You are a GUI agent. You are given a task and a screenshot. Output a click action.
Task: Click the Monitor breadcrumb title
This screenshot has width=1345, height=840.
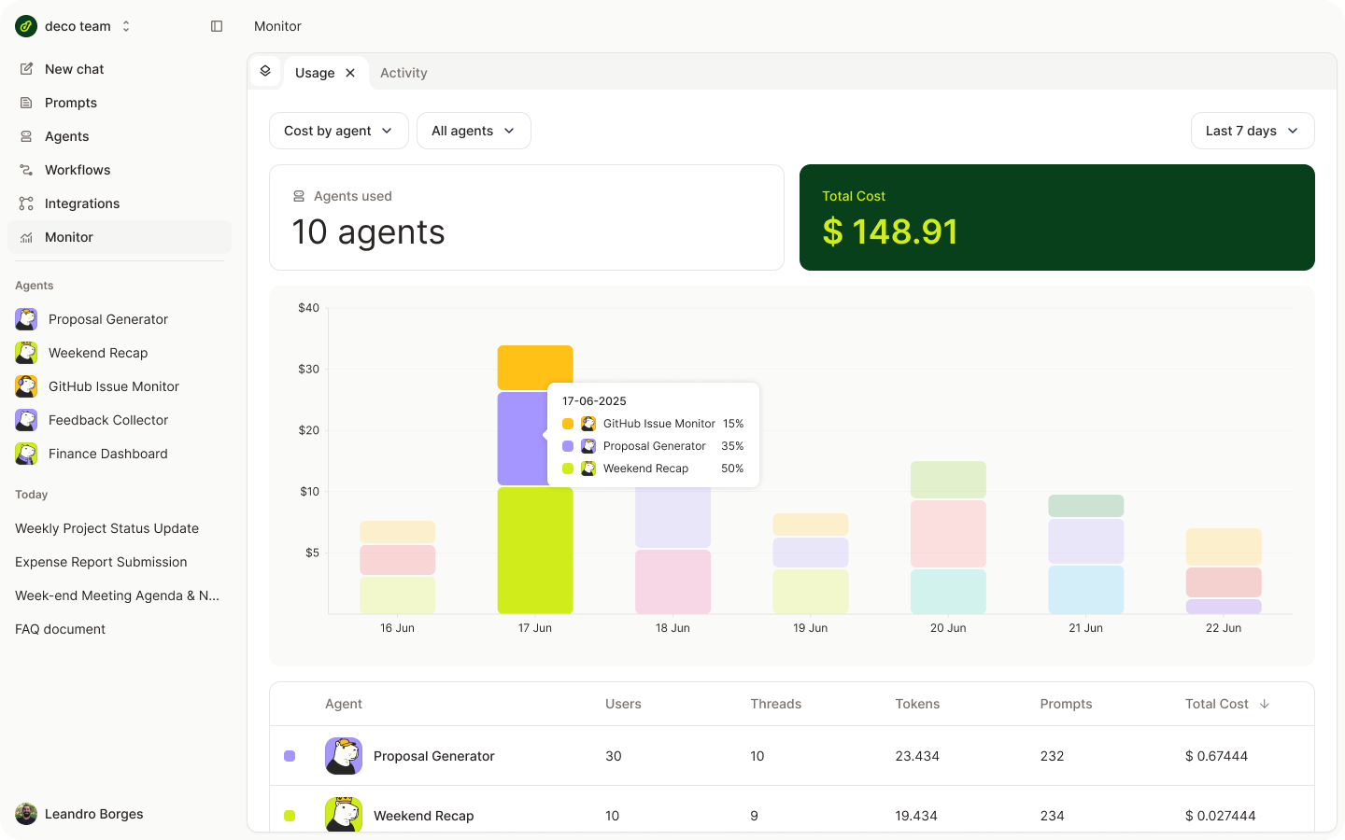click(277, 26)
